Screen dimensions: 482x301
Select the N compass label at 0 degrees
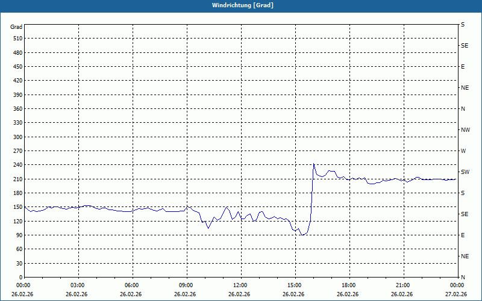click(463, 278)
